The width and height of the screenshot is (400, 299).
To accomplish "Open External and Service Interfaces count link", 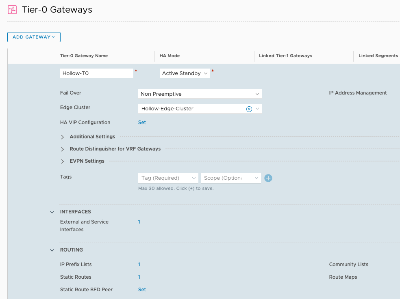I will 139,222.
